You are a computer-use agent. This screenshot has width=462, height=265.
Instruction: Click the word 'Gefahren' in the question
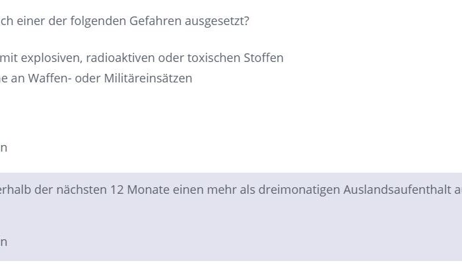coord(155,21)
